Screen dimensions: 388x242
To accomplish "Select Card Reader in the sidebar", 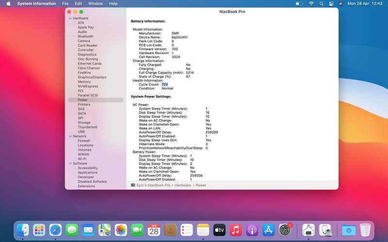I will tap(88, 45).
